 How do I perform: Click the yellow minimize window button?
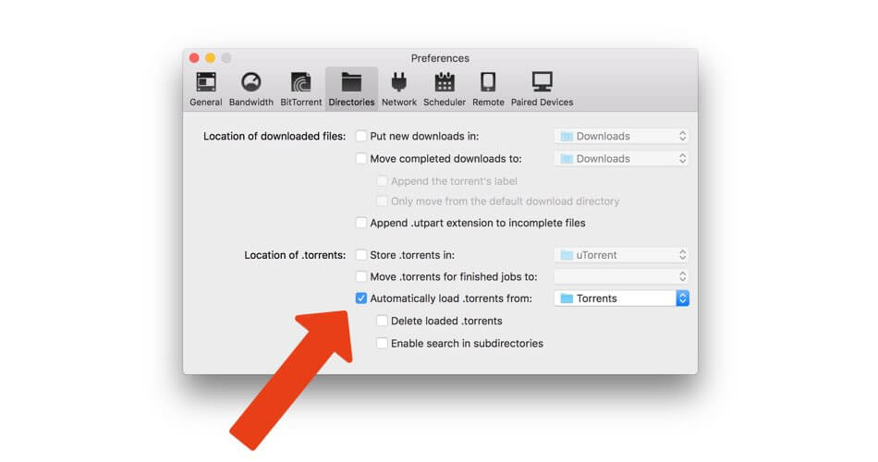(210, 58)
